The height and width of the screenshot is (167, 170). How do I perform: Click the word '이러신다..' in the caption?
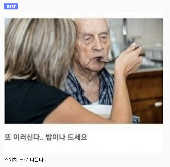pyautogui.click(x=28, y=137)
